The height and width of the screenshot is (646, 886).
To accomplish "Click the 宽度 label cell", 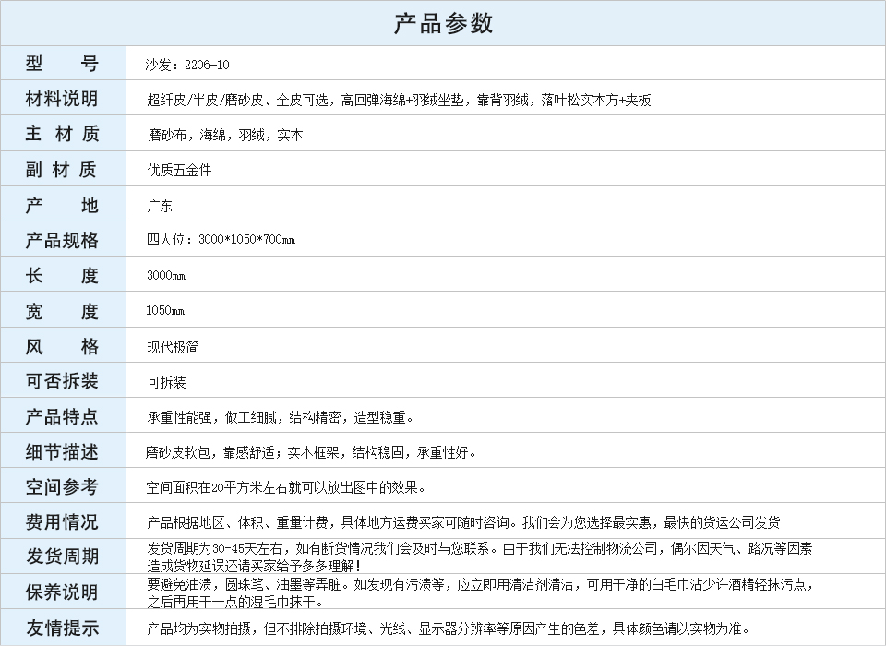I will 63,309.
